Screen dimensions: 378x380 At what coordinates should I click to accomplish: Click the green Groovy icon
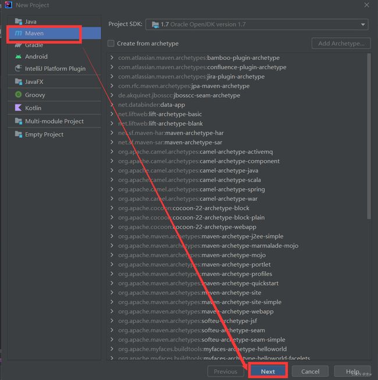point(19,94)
